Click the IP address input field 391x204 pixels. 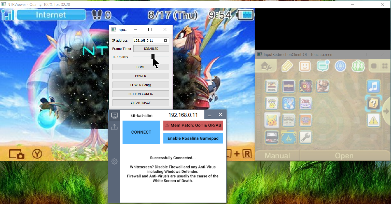148,40
